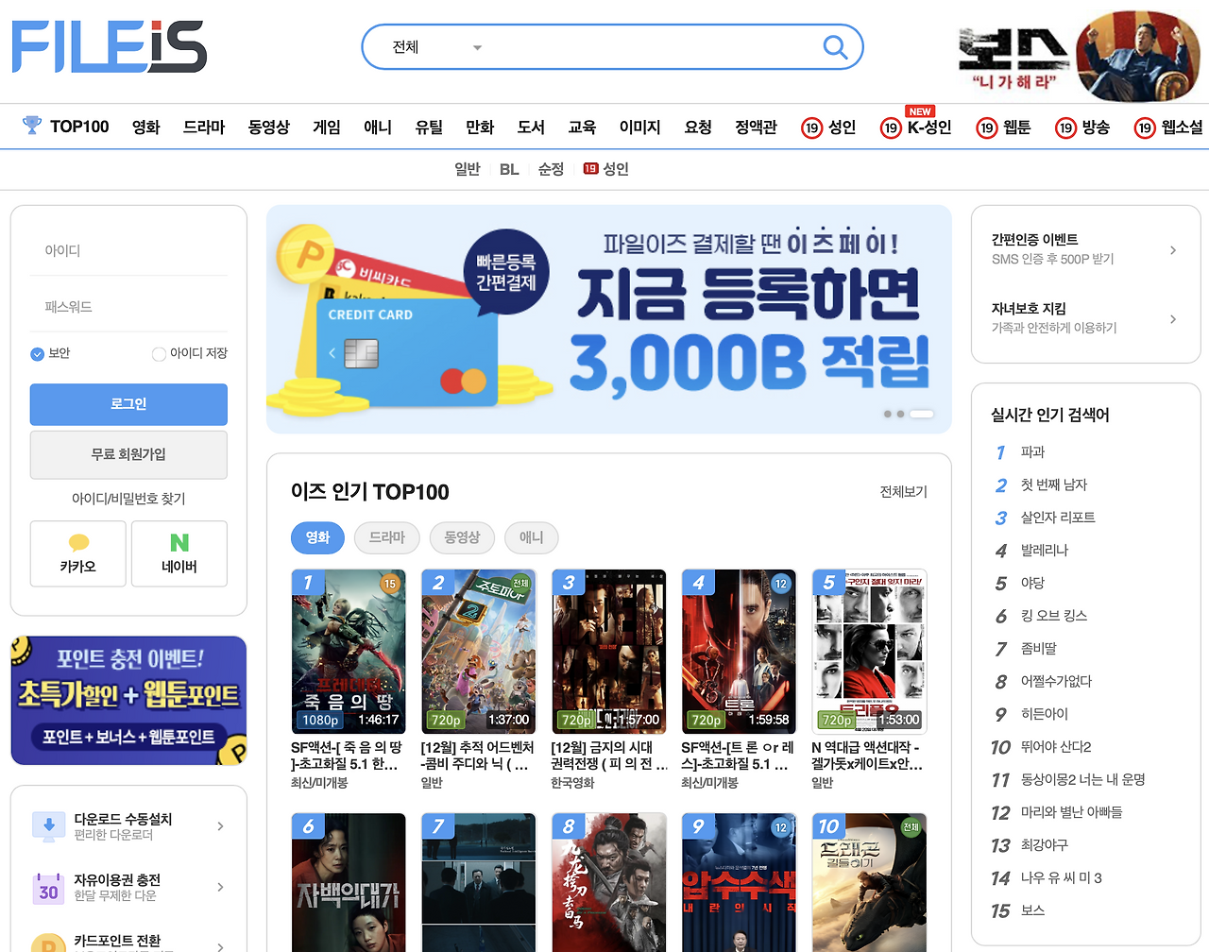
Task: Click the P icon for 카드포인트 전환
Action: 47,943
